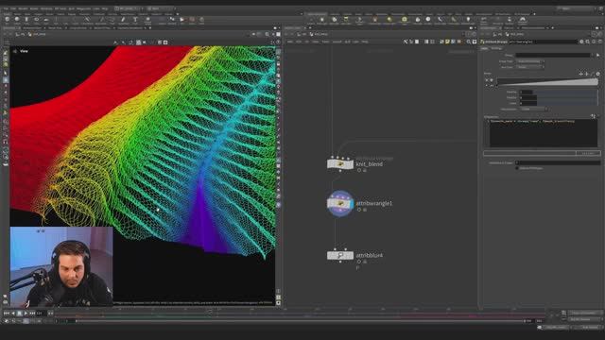605x340 pixels.
Task: Open Lights and Cameras shelf tab
Action: [x=318, y=14]
